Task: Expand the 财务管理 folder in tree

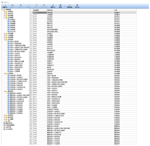Action: pos(4,34)
